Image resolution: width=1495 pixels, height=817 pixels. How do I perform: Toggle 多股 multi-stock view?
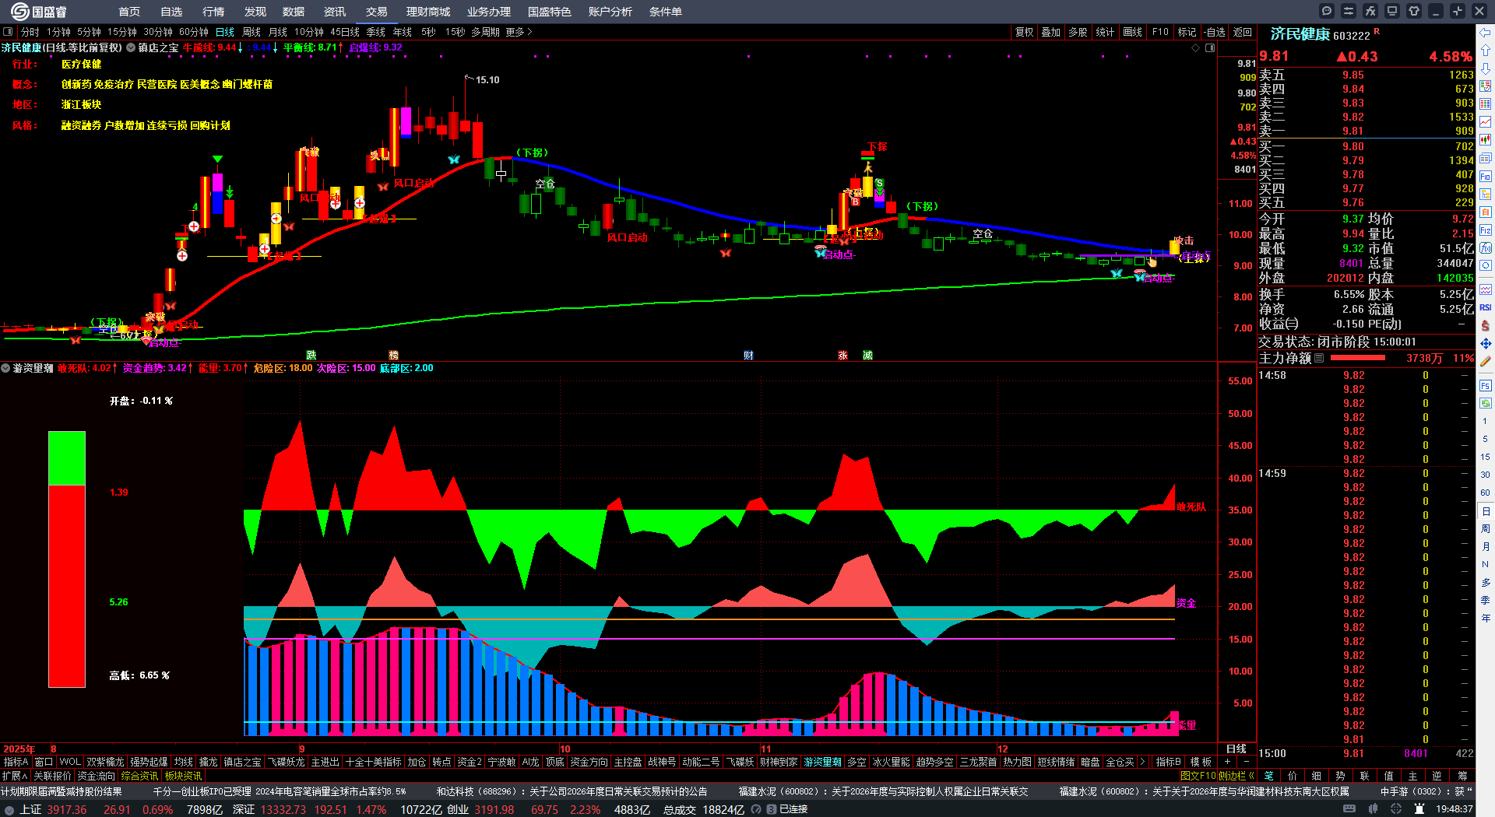pos(1078,32)
